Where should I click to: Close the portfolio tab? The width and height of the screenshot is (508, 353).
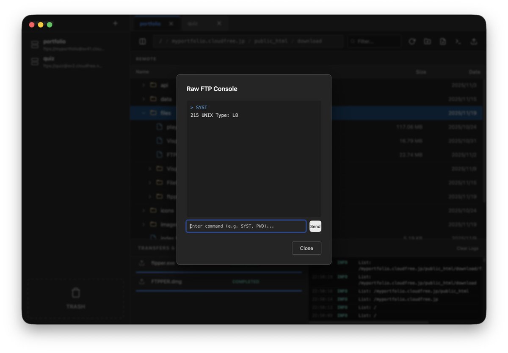coord(171,24)
